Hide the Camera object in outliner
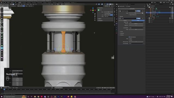The image size is (174, 98). pyautogui.click(x=171, y=8)
